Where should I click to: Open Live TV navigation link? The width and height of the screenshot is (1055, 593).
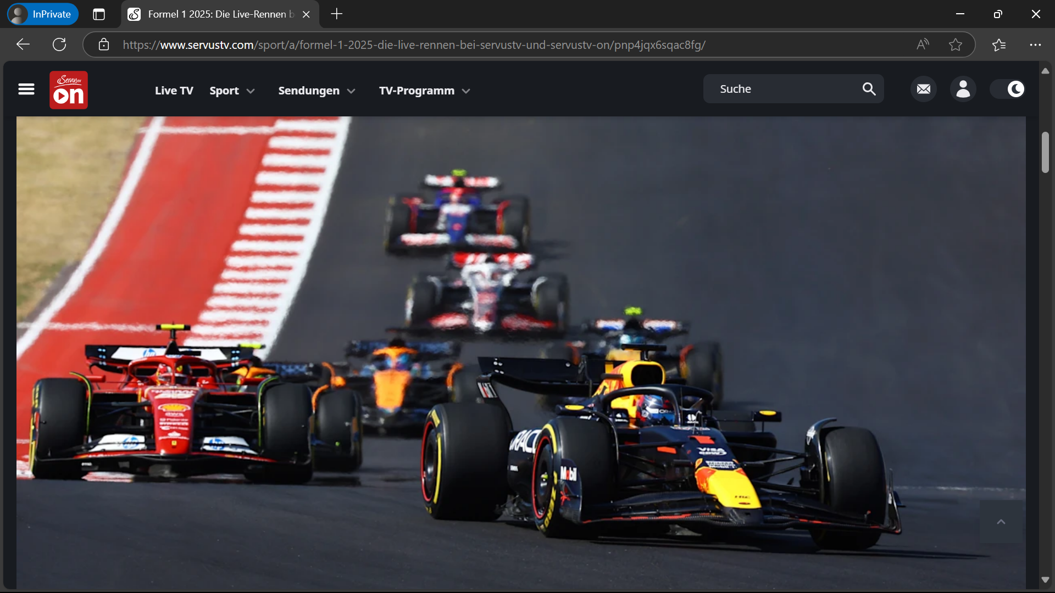tap(174, 91)
